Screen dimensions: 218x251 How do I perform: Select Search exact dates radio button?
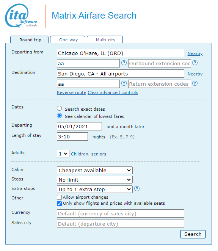click(x=60, y=108)
